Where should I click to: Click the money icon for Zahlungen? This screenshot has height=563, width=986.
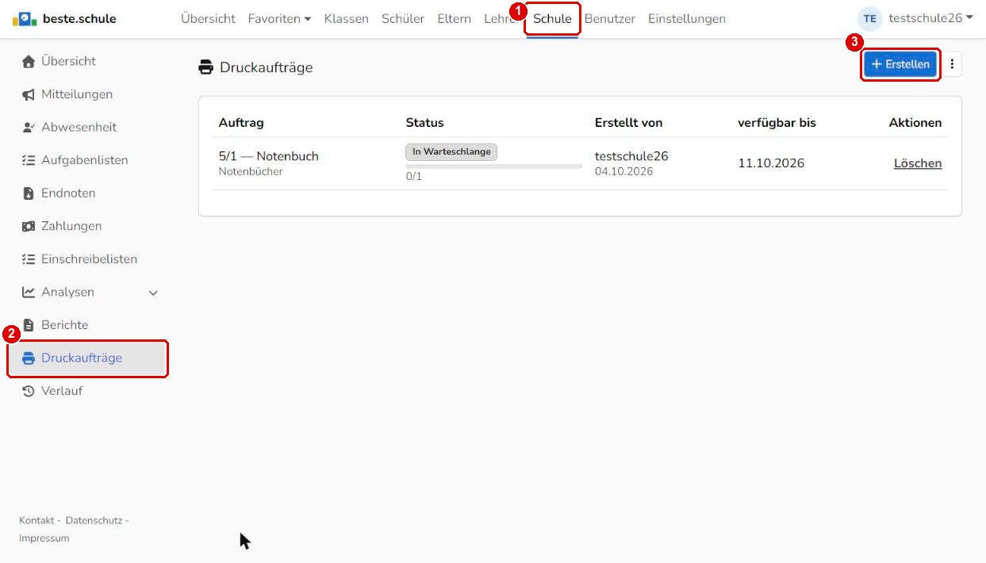click(x=29, y=226)
